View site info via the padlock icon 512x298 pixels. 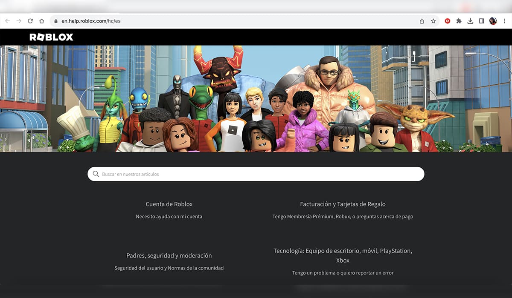(55, 21)
